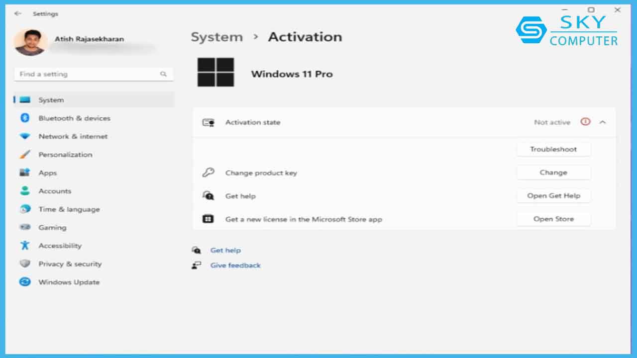637x358 pixels.
Task: Open Apps settings
Action: [94, 173]
